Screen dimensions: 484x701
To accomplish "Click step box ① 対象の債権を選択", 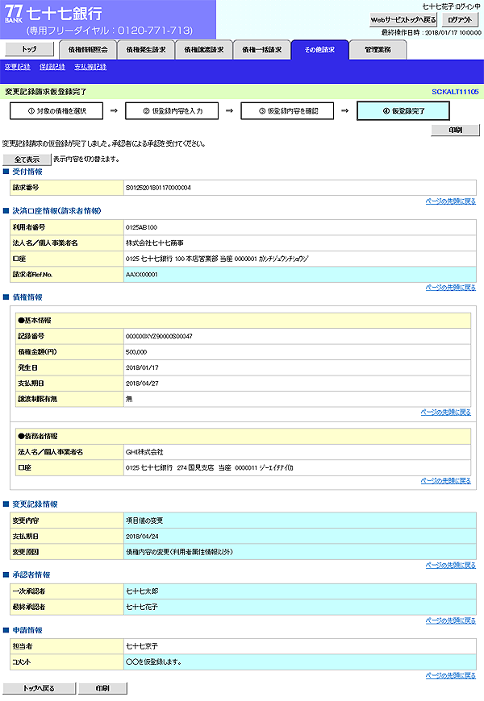I will coord(56,111).
